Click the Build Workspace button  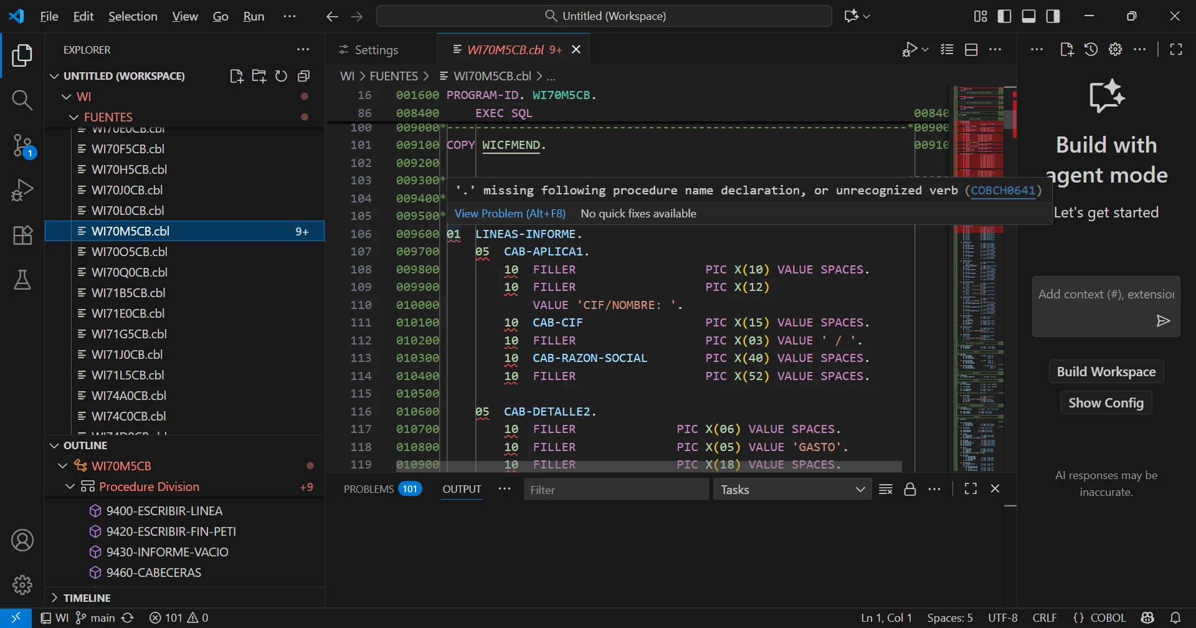coord(1106,372)
